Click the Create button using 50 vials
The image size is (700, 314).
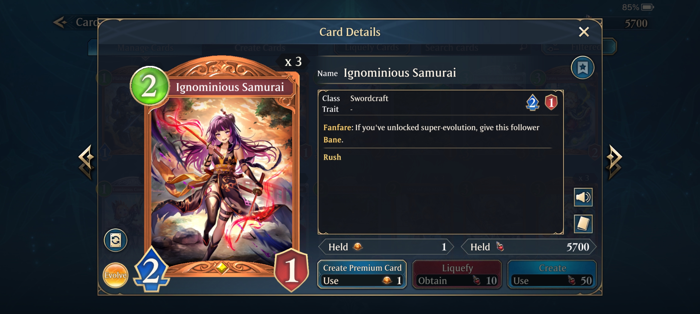pos(552,274)
